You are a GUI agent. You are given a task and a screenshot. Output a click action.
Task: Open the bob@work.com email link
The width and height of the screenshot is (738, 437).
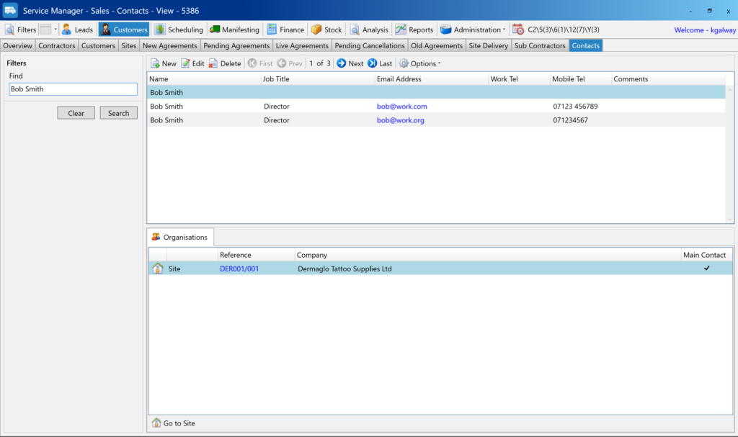point(401,107)
